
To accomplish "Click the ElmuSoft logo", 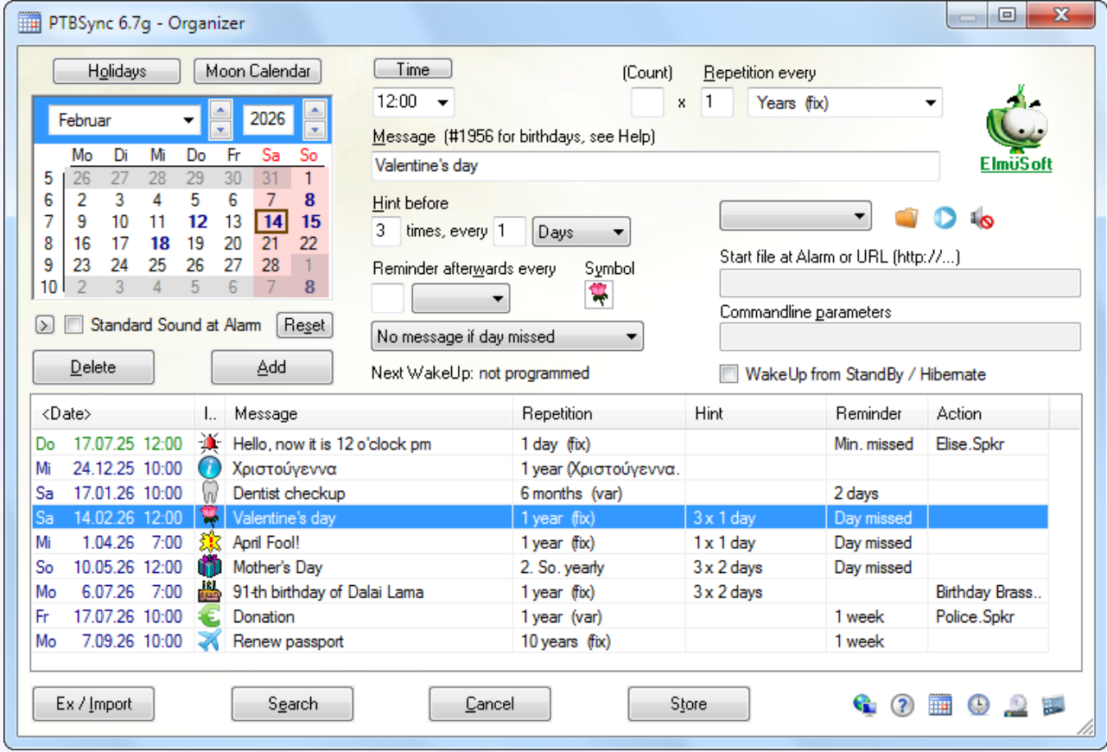I will click(x=1016, y=123).
